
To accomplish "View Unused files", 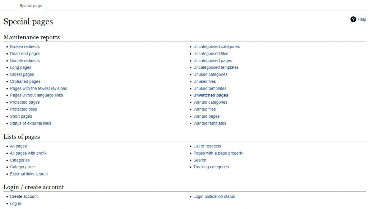I will click(x=204, y=81).
